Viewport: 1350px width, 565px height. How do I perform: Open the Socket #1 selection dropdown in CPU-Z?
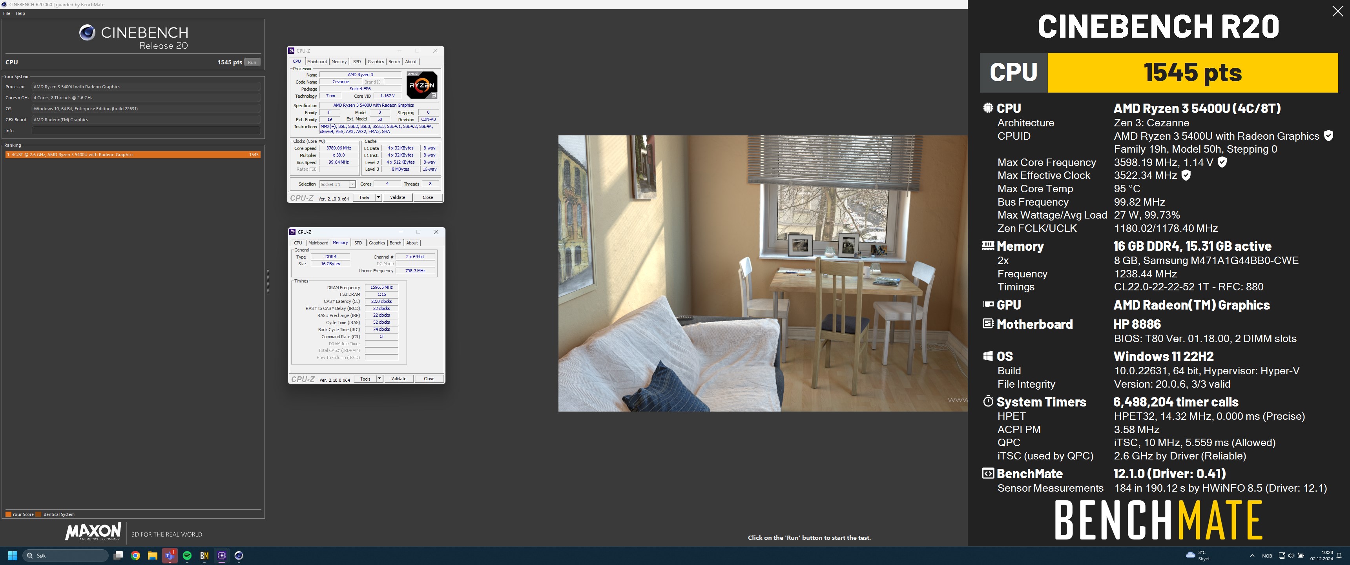[x=337, y=184]
